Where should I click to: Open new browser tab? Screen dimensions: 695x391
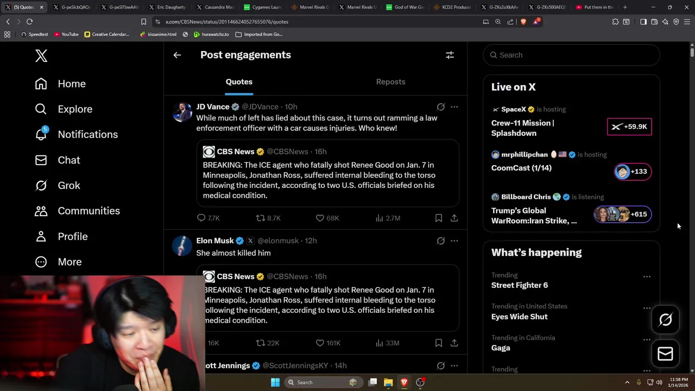(625, 7)
